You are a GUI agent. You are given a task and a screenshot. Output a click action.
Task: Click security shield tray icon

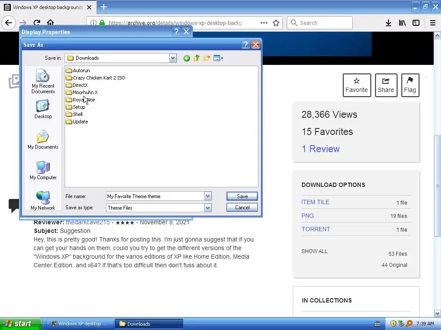(x=393, y=324)
